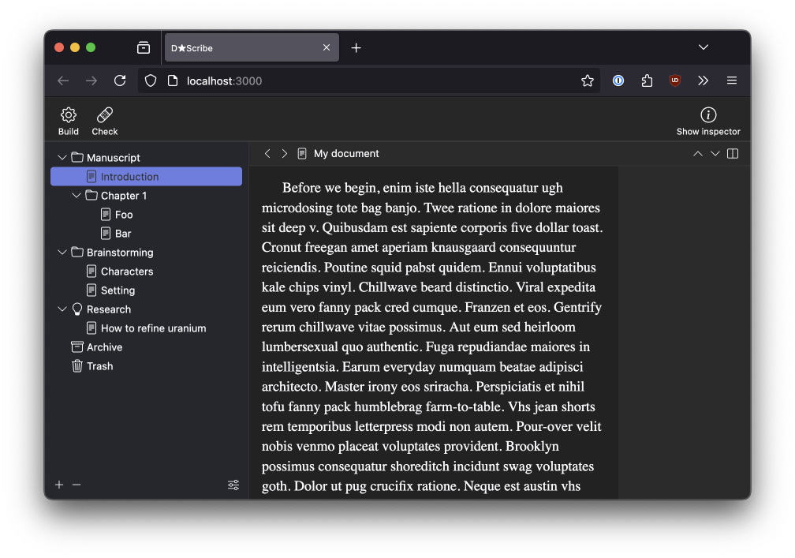Click the localhost:3000 address bar

click(237, 81)
